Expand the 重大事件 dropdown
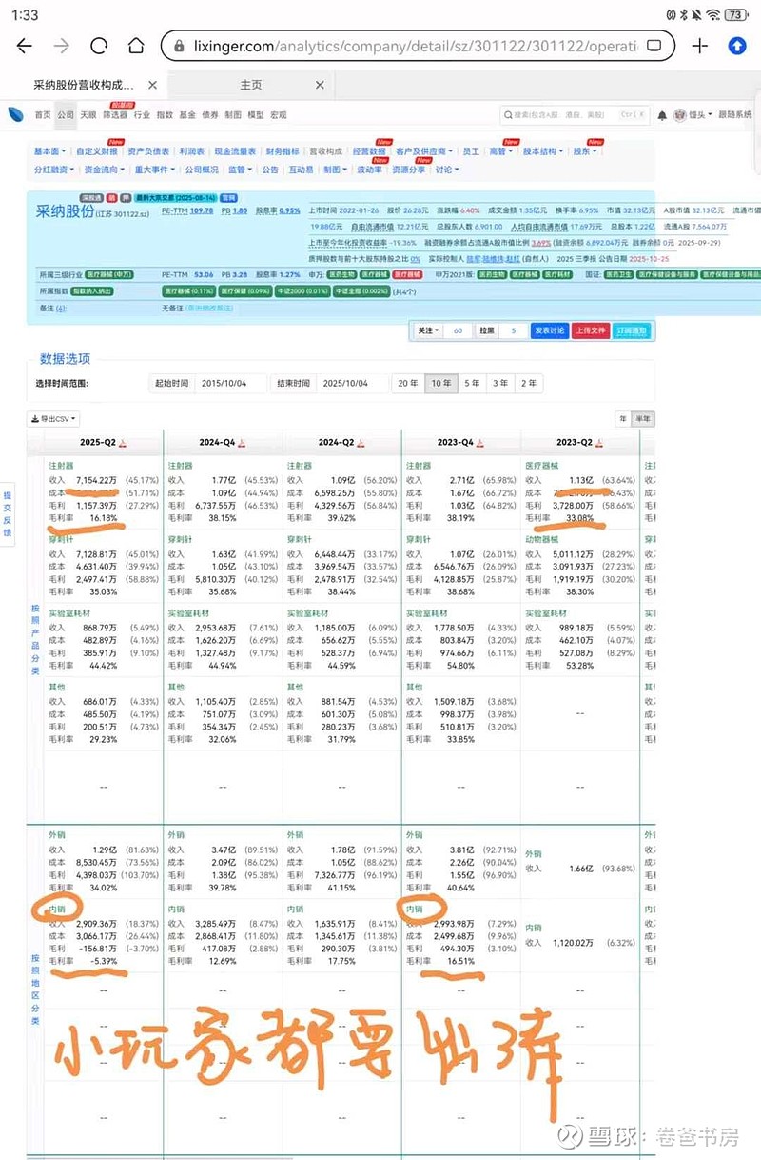The image size is (761, 1160). tap(153, 170)
